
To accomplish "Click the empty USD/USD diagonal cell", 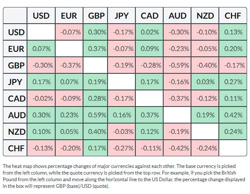I will (x=41, y=32).
